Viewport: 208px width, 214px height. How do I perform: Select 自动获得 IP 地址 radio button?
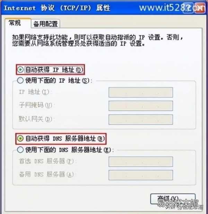[20, 70]
